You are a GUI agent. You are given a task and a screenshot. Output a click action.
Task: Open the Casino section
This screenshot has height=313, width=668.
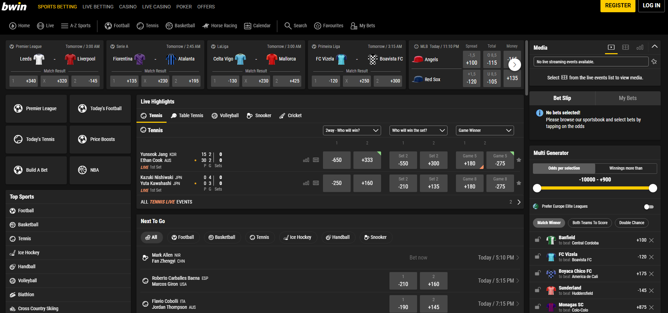[x=128, y=7]
